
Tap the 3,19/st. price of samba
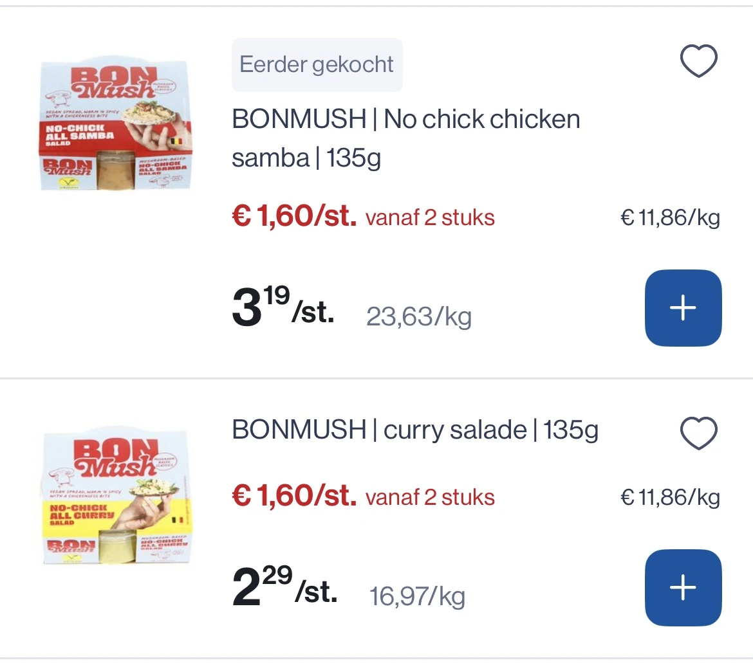(x=283, y=307)
